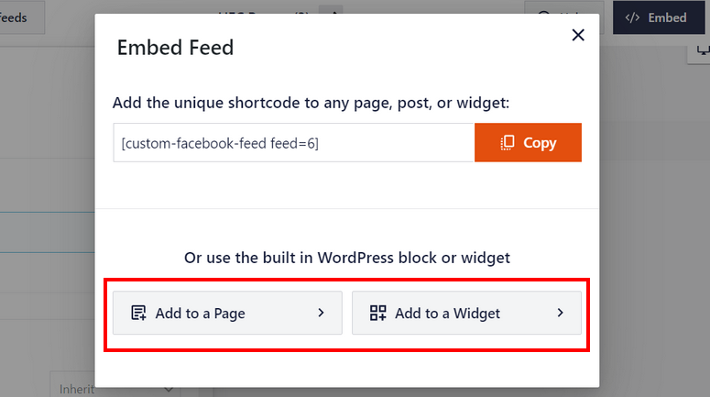Choose the Add to a Page option
Screen dimensions: 710x397
(x=227, y=313)
